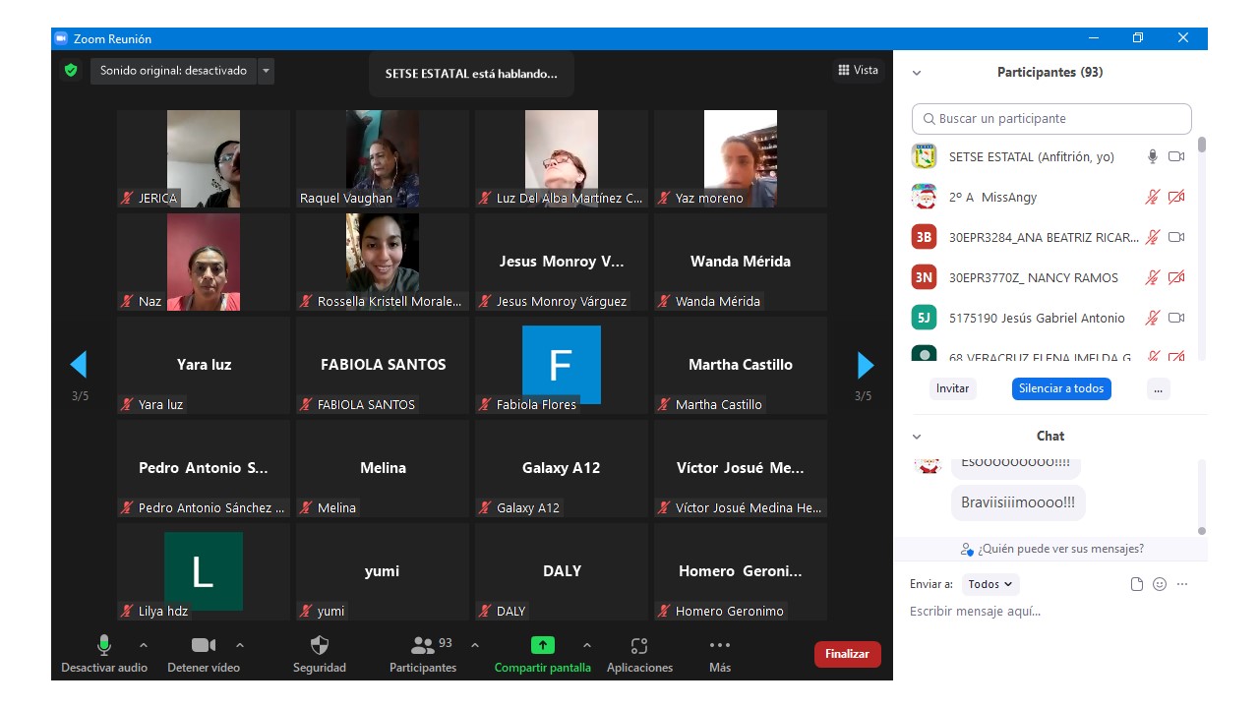
Task: Mute microphone with Desactivar audio
Action: coord(103,646)
